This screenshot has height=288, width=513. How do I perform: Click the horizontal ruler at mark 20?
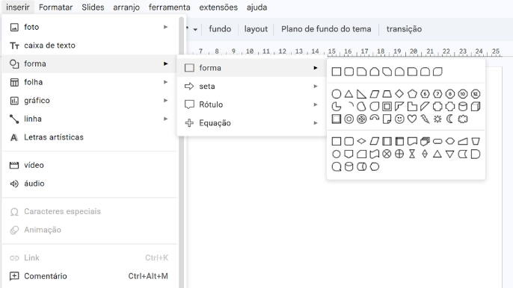tap(414, 51)
